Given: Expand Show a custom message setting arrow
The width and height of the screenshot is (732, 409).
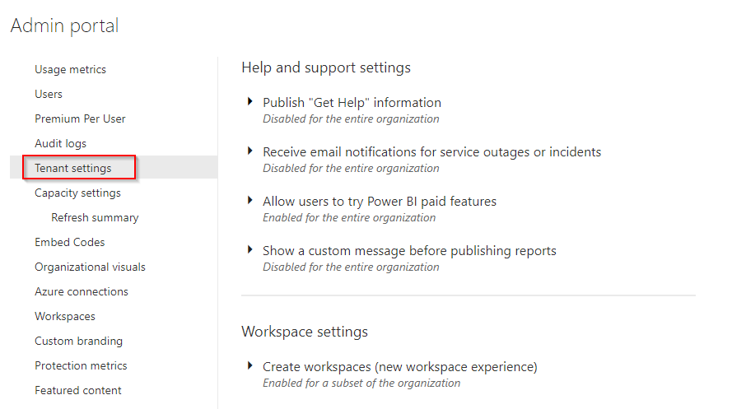Looking at the screenshot, I should point(250,249).
